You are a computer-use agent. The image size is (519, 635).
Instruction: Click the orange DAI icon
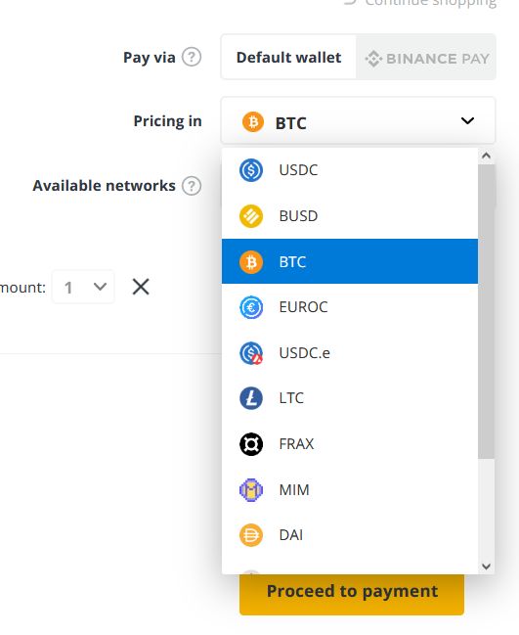pyautogui.click(x=251, y=535)
